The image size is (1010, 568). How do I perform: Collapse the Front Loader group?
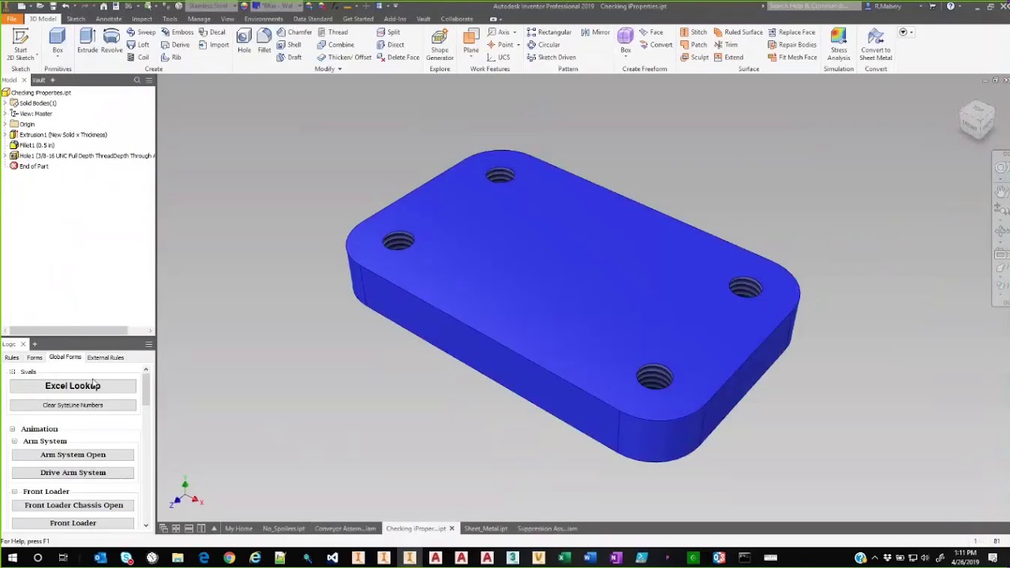click(14, 491)
